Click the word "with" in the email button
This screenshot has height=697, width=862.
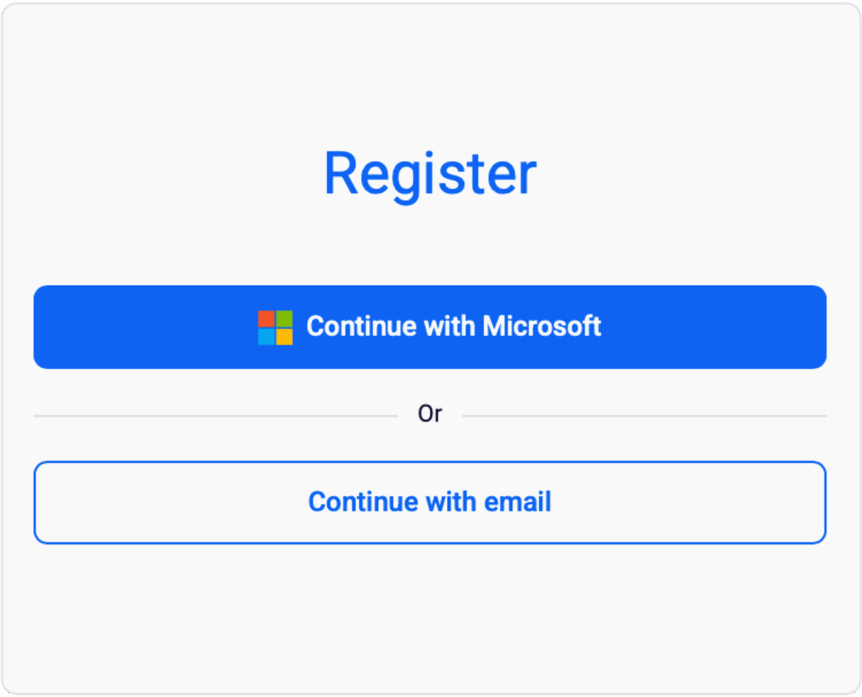point(451,502)
